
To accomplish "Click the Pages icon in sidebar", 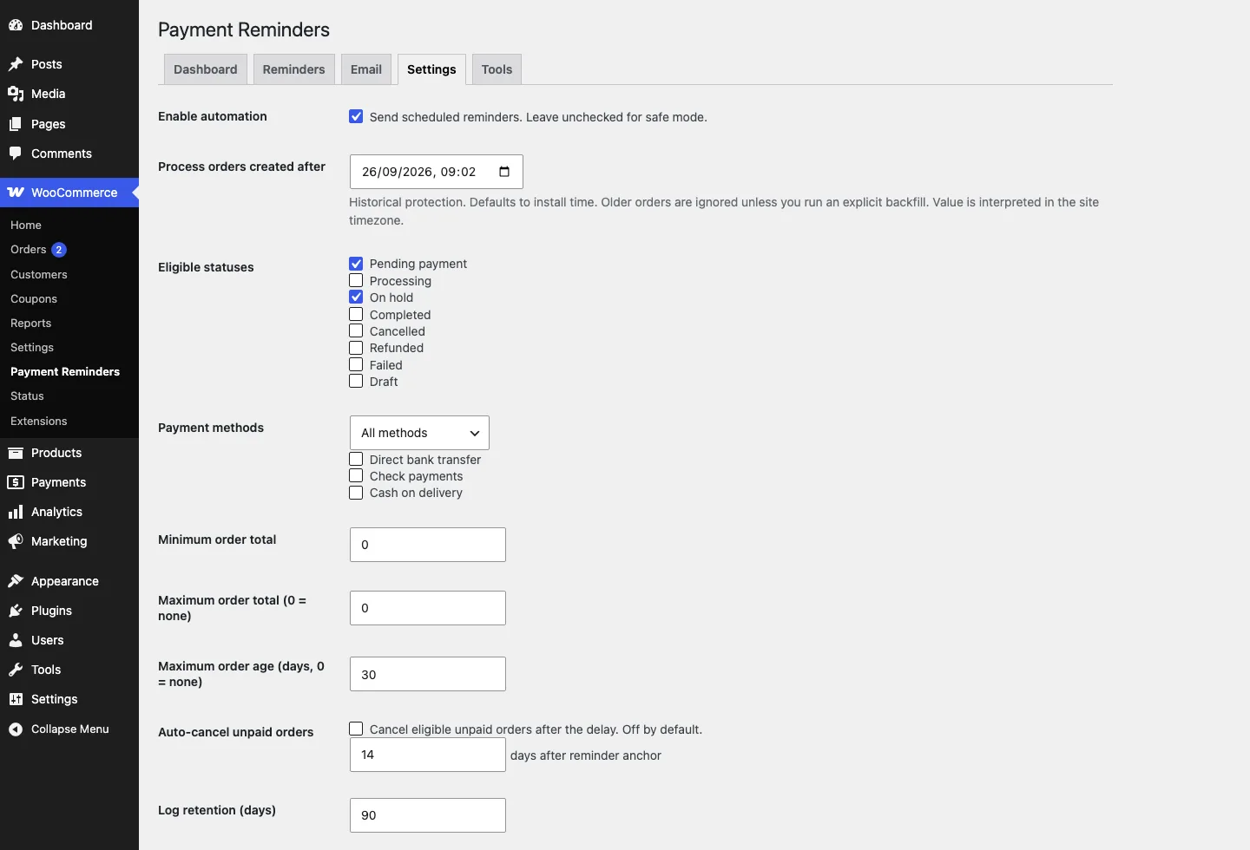I will coord(16,124).
